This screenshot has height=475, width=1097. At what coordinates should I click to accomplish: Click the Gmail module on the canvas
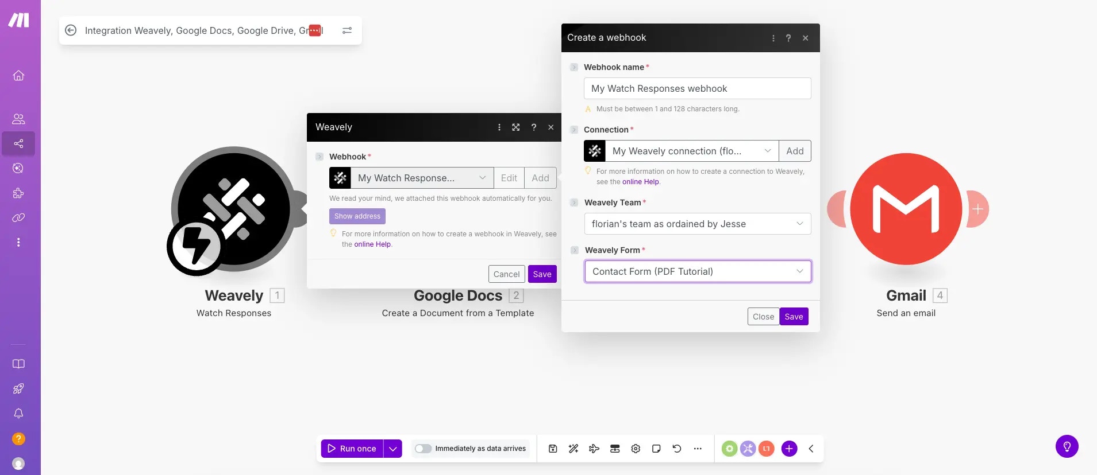(x=906, y=209)
